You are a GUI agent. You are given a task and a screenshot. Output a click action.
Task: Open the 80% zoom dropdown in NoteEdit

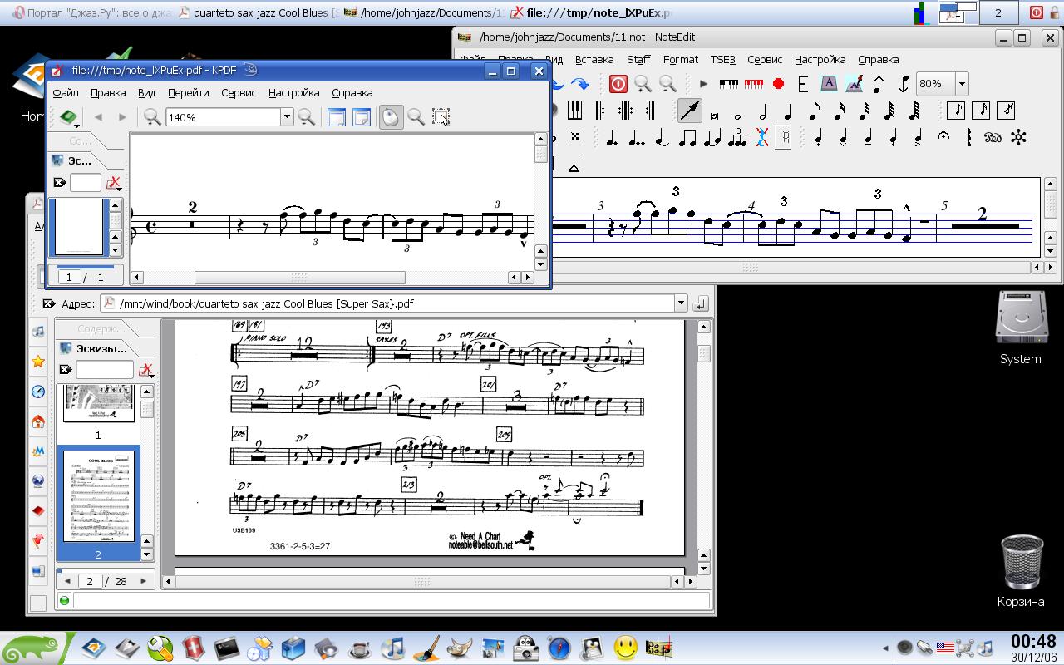click(x=962, y=84)
